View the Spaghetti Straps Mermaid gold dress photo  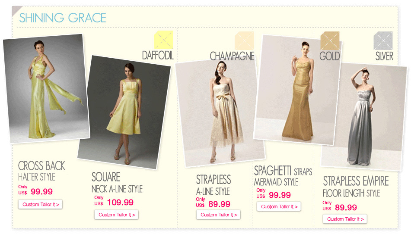[297, 90]
